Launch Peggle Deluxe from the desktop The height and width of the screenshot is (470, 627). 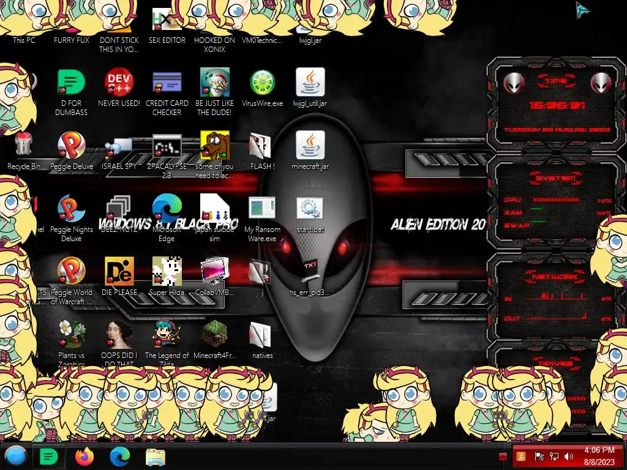71,144
